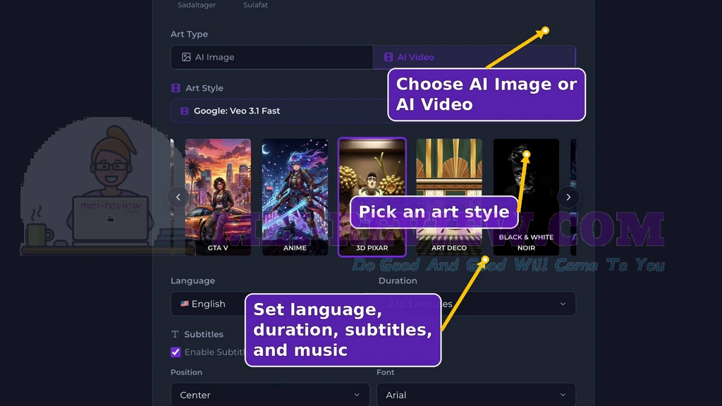Go to previous art styles with left arrow
Image resolution: width=722 pixels, height=406 pixels.
178,197
